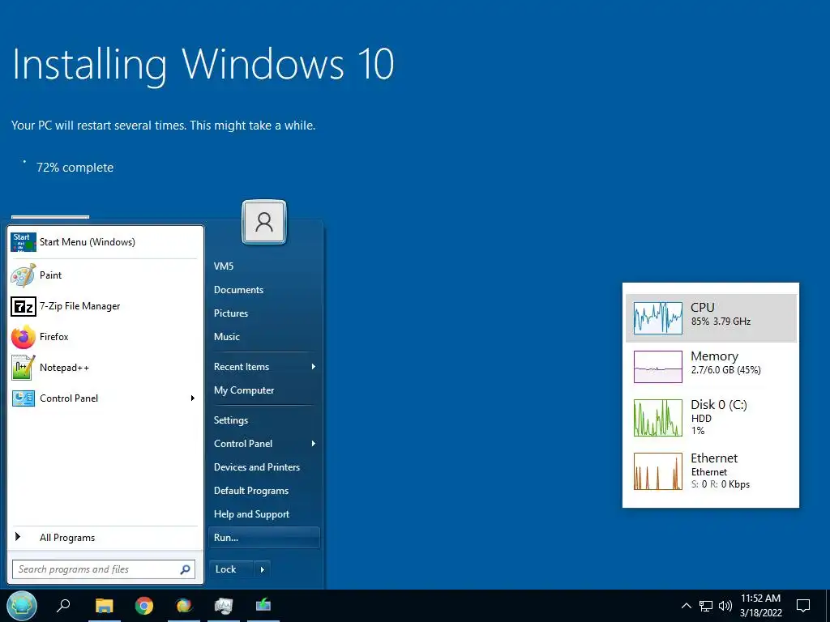Open the notification center icon
The image size is (830, 622).
click(x=803, y=606)
